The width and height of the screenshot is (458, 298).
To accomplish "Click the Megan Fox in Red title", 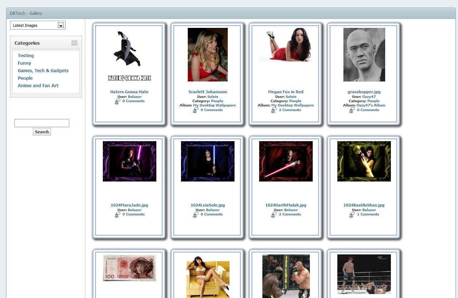I will coord(286,92).
